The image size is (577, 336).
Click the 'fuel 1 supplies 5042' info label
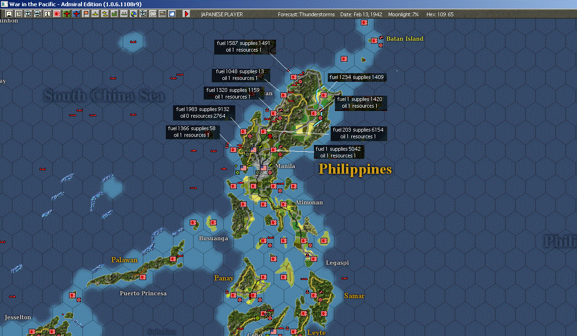[339, 152]
